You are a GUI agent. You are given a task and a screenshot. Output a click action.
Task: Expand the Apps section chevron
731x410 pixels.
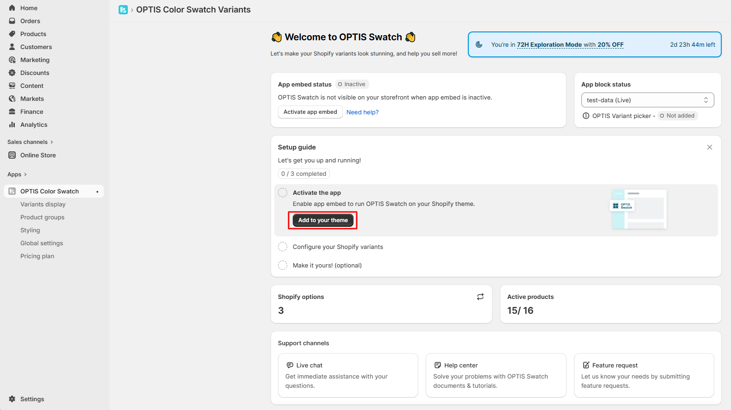click(x=25, y=174)
